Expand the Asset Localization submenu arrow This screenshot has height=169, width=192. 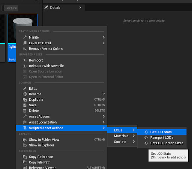(x=103, y=122)
